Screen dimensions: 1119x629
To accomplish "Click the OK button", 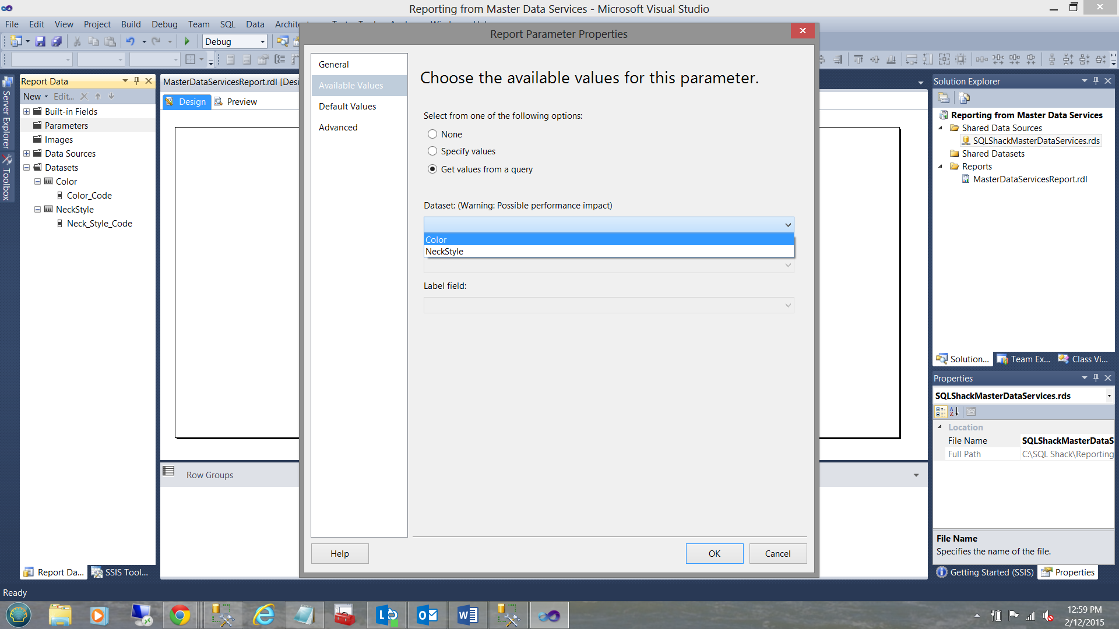I will click(x=714, y=553).
